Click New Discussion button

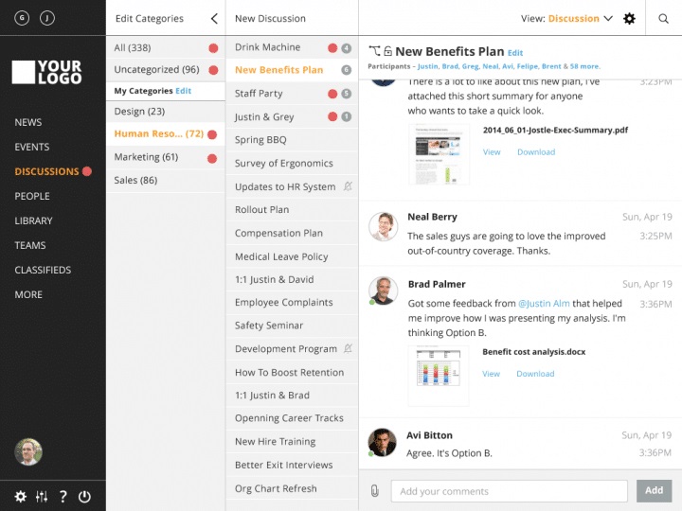(x=270, y=18)
